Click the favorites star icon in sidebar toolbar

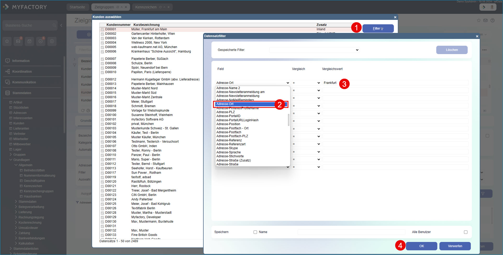pyautogui.click(x=7, y=41)
